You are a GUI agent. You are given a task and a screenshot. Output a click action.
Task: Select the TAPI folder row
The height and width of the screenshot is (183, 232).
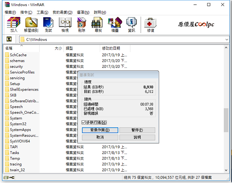66,147
